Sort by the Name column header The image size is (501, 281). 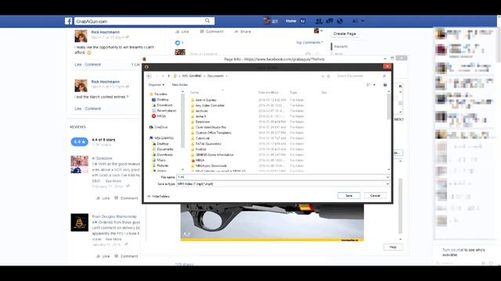point(194,92)
